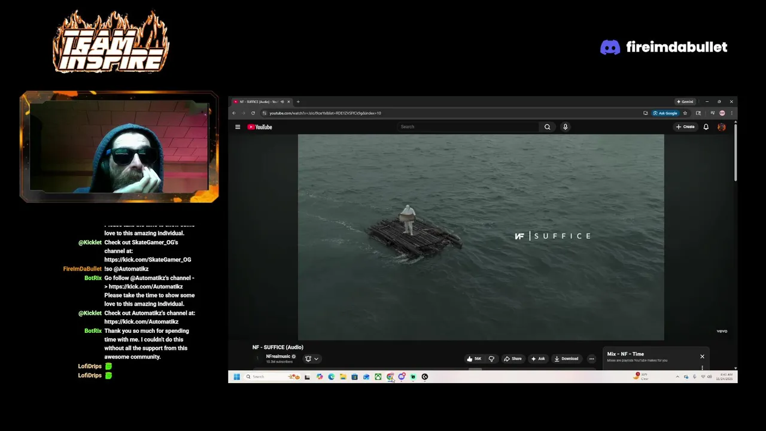Start voice search with the microphone icon
The height and width of the screenshot is (431, 766).
pyautogui.click(x=565, y=127)
